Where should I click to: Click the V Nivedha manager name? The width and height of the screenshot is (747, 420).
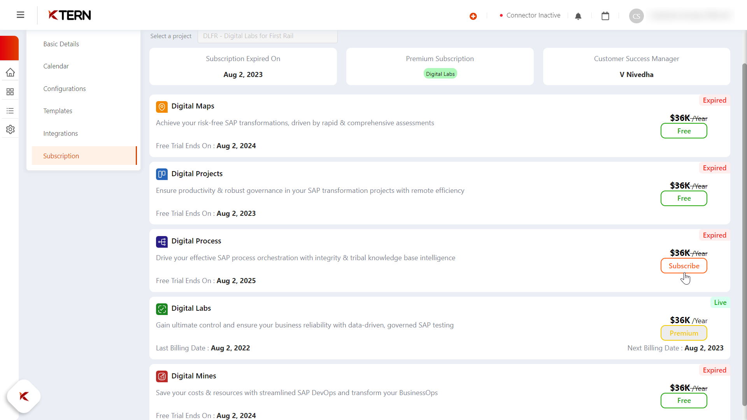click(x=637, y=74)
